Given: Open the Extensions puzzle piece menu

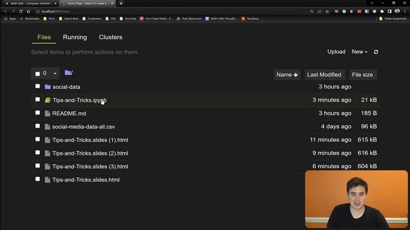Looking at the screenshot, I should pyautogui.click(x=382, y=11).
